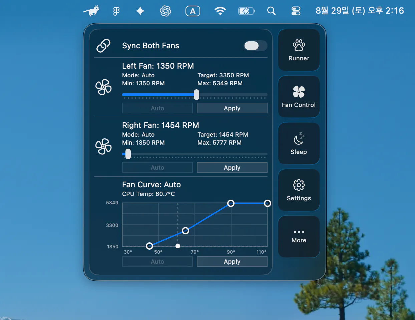415x320 pixels.
Task: Click the 'Target: 3350 RPM' value
Action: (x=223, y=75)
